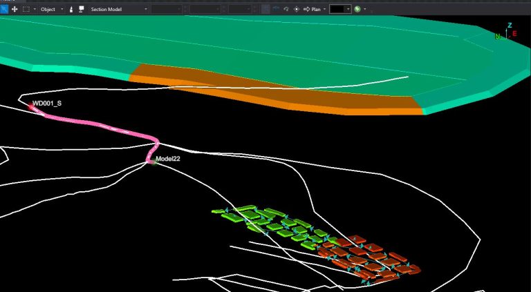Open the background color dropdown arrow

(348, 9)
